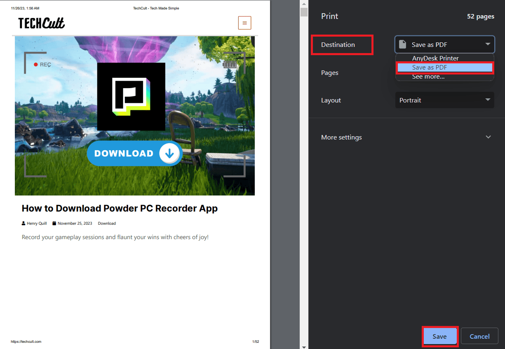The image size is (505, 349).
Task: Open the Layout dropdown showing Portrait
Action: coord(444,100)
